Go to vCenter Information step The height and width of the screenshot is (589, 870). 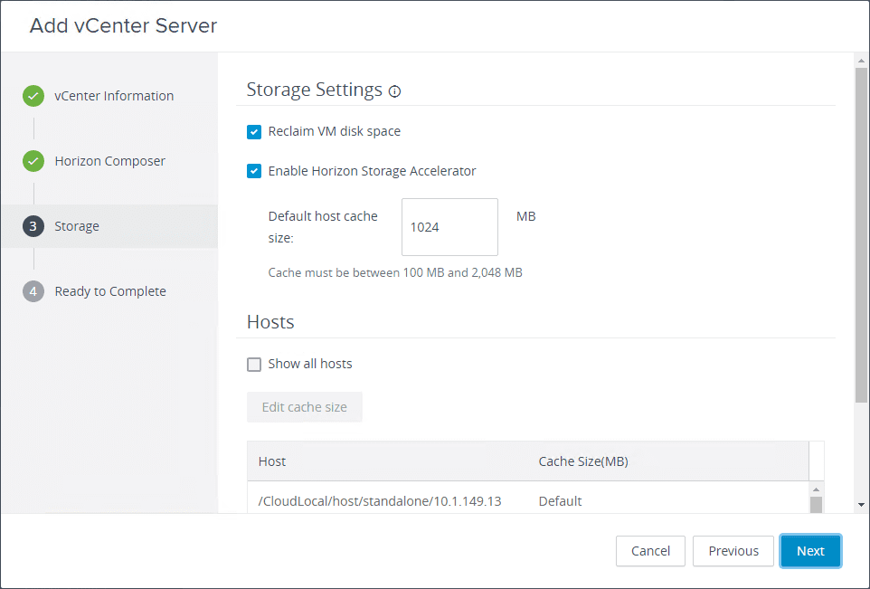tap(114, 96)
